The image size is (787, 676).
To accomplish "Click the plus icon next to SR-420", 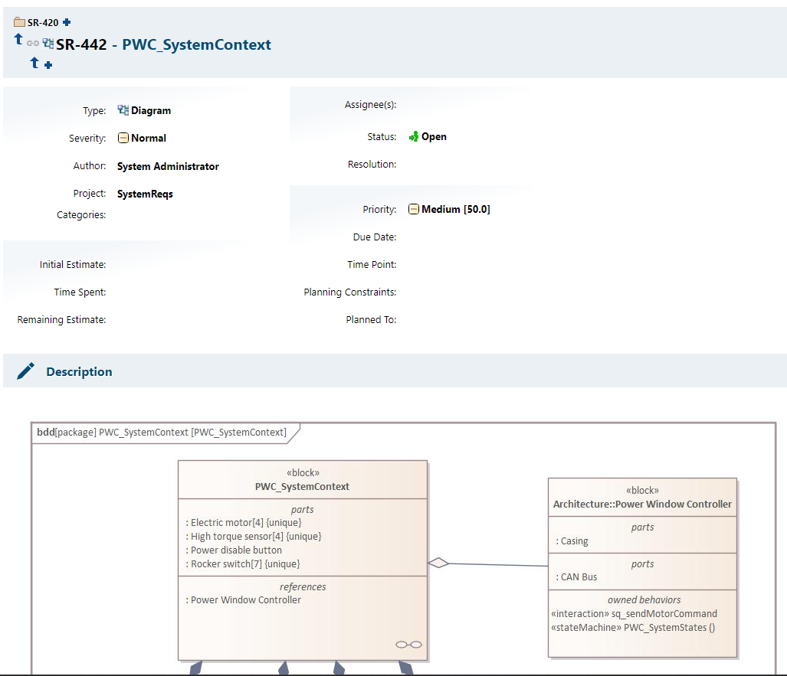I will pyautogui.click(x=67, y=22).
